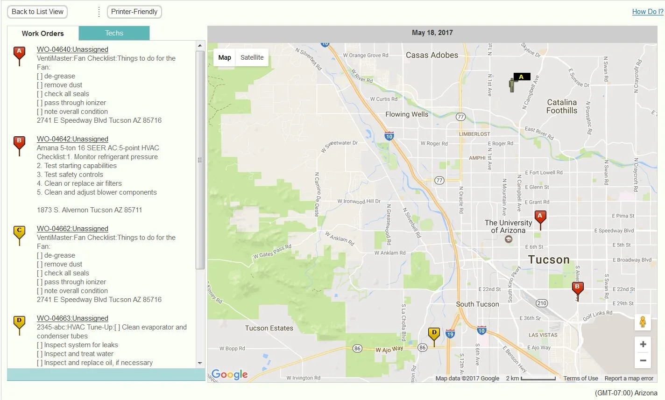Click technician A figure marker on map
Viewport: 665px width, 400px height.
pyautogui.click(x=513, y=84)
